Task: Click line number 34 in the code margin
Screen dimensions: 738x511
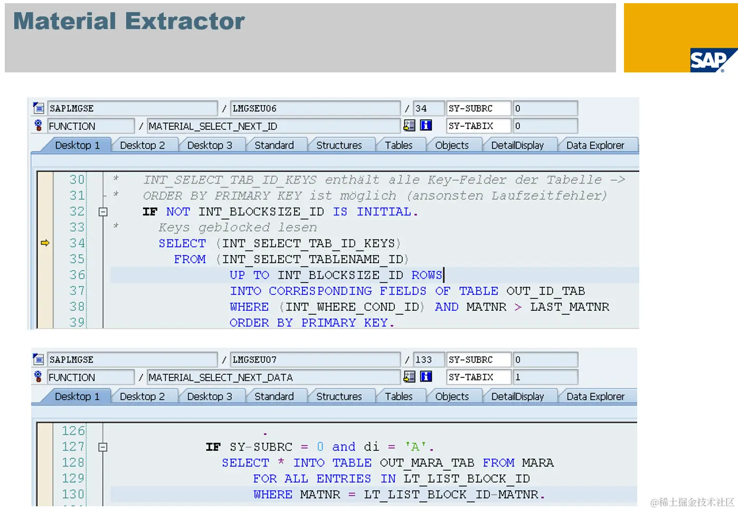Action: click(77, 243)
